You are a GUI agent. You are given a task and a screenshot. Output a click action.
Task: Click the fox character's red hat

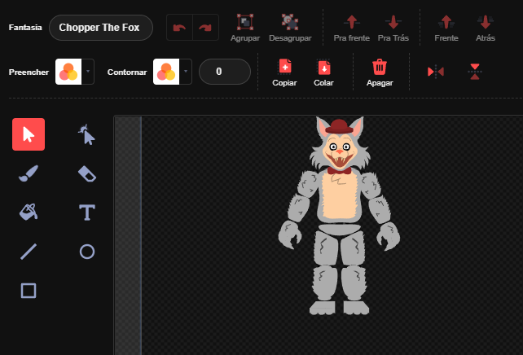coord(339,126)
